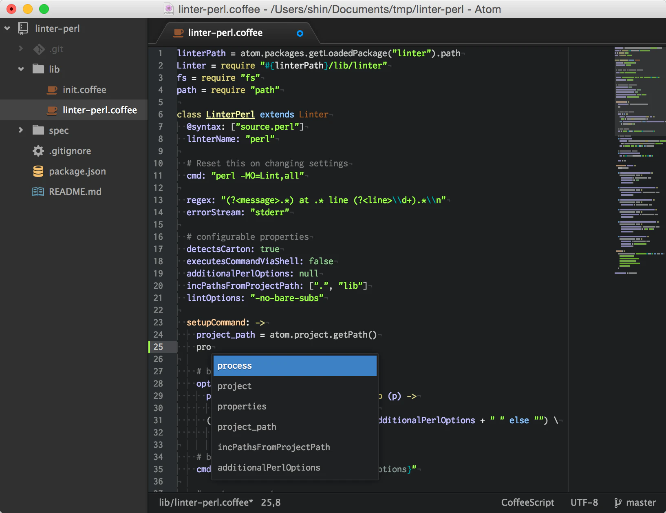Click the file icon in the window title
Screen dimensions: 666x513
pyautogui.click(x=168, y=9)
